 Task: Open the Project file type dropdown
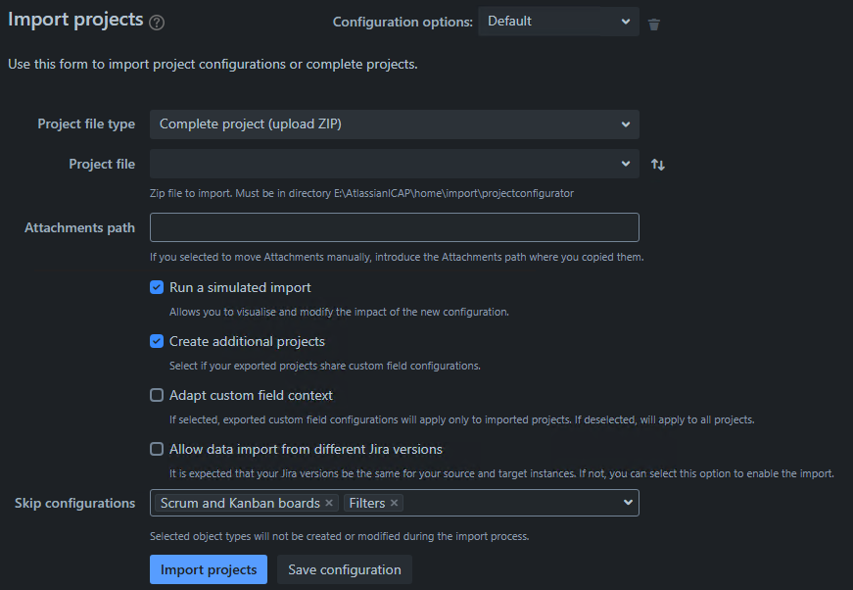394,124
